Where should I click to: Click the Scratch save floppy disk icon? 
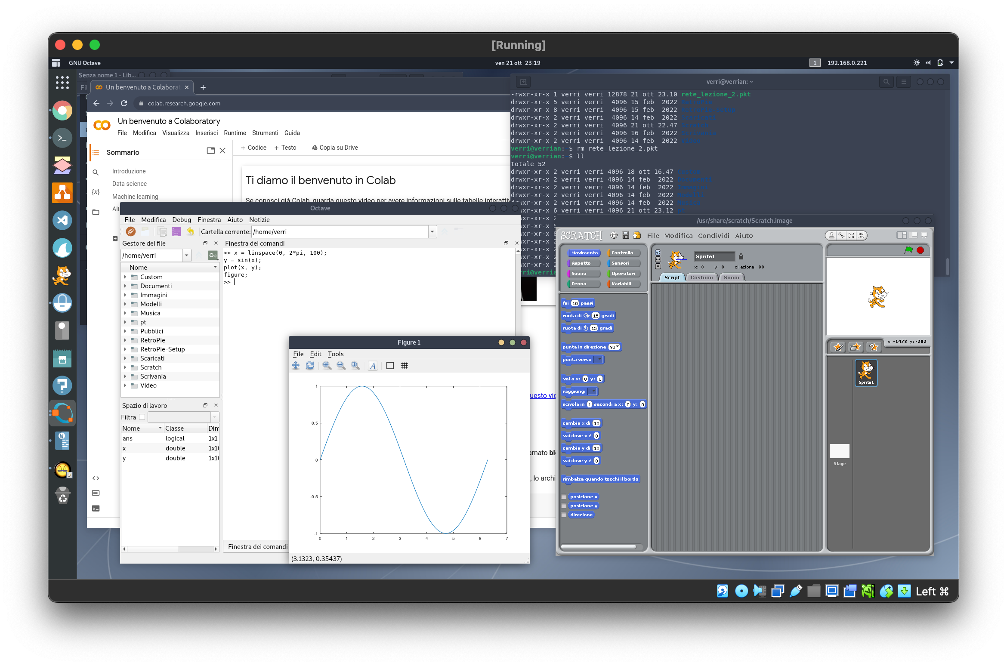tap(626, 235)
